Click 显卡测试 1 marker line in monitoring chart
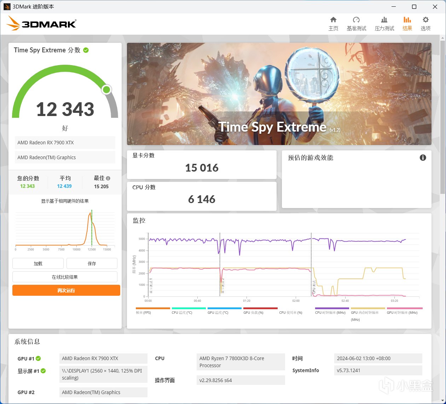The height and width of the screenshot is (404, 446). point(148,265)
